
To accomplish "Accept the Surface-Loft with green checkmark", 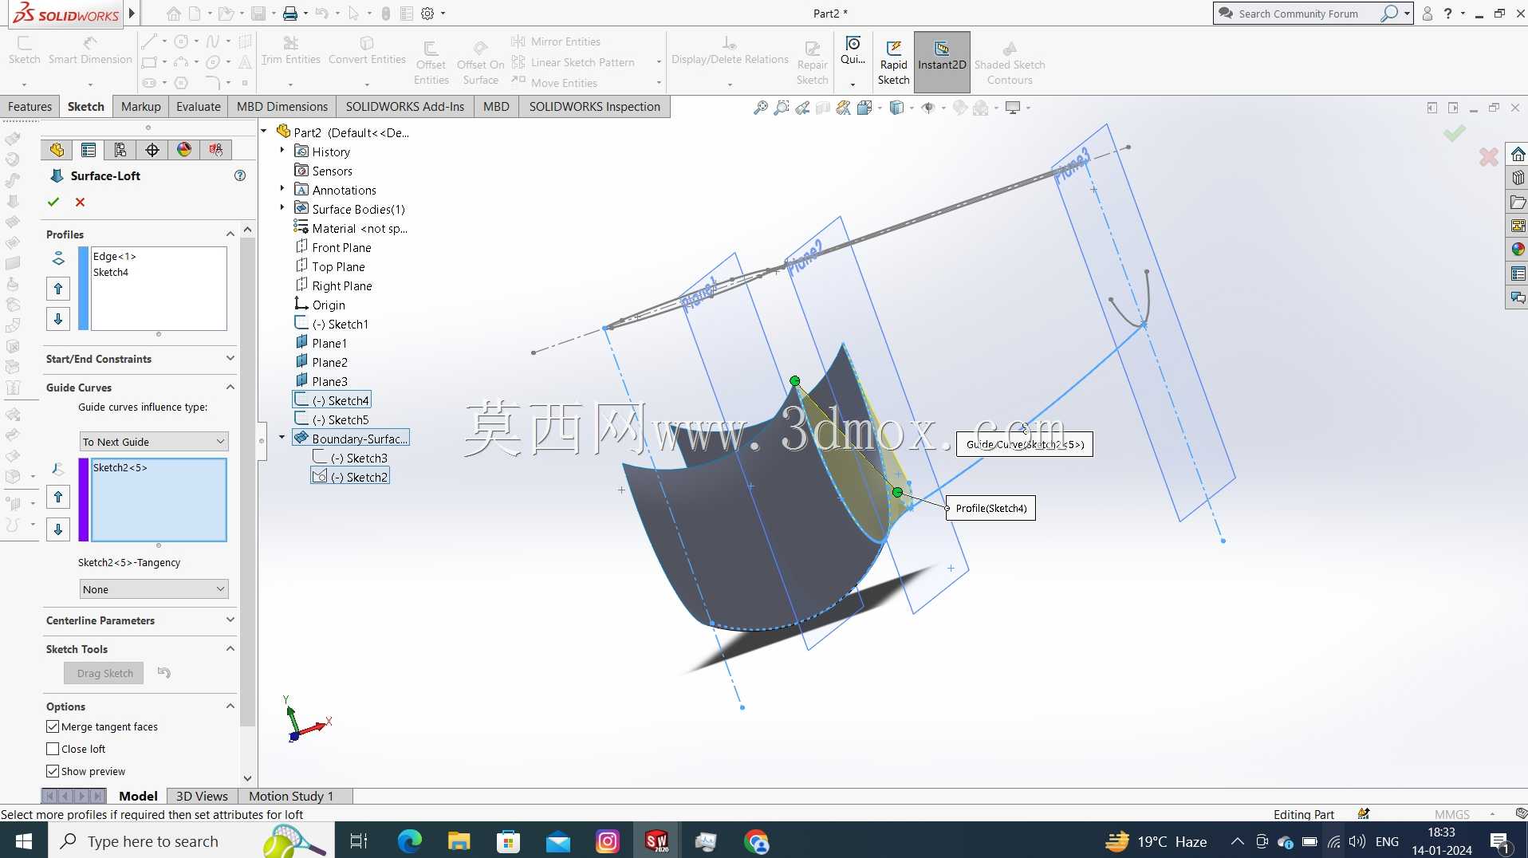I will pos(53,202).
